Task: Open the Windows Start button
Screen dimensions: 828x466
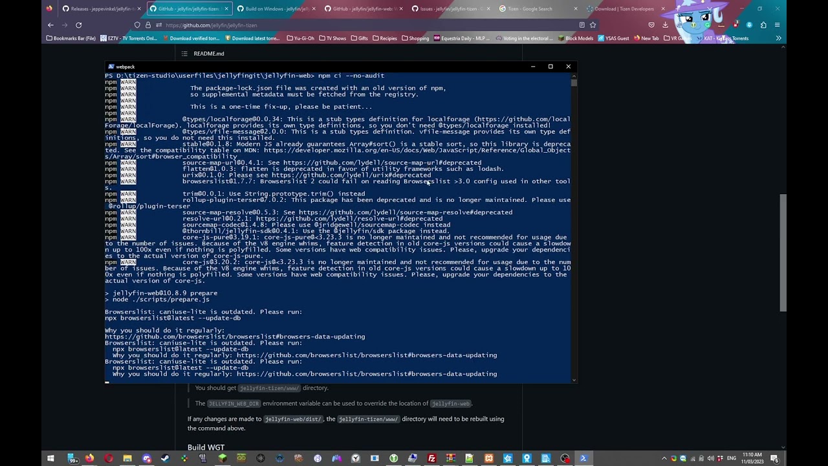Action: pyautogui.click(x=50, y=459)
